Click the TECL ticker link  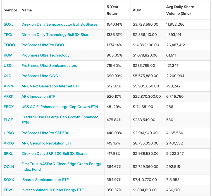point(8,35)
